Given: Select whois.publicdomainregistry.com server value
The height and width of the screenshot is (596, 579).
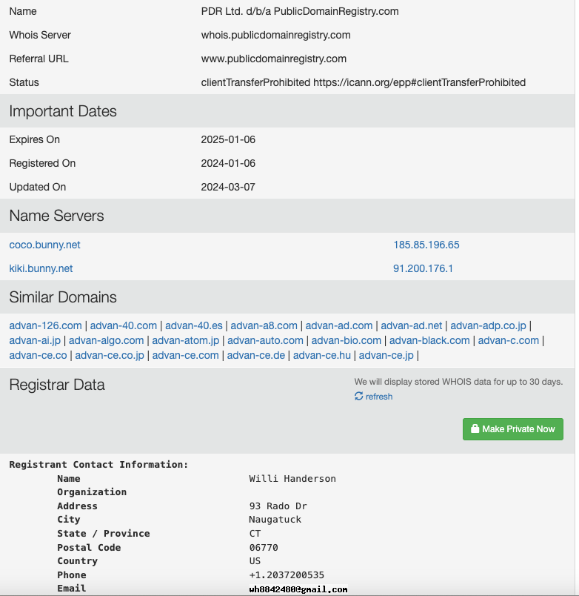Looking at the screenshot, I should coord(275,35).
